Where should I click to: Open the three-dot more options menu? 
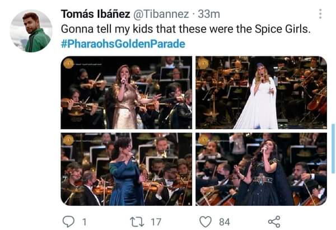[320, 14]
